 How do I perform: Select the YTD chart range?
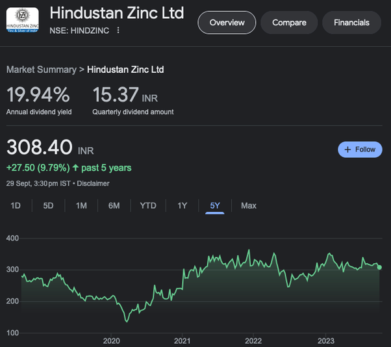click(148, 205)
